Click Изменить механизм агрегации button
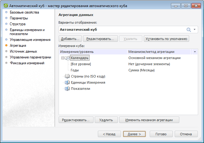The image size is (204, 143). [149, 120]
